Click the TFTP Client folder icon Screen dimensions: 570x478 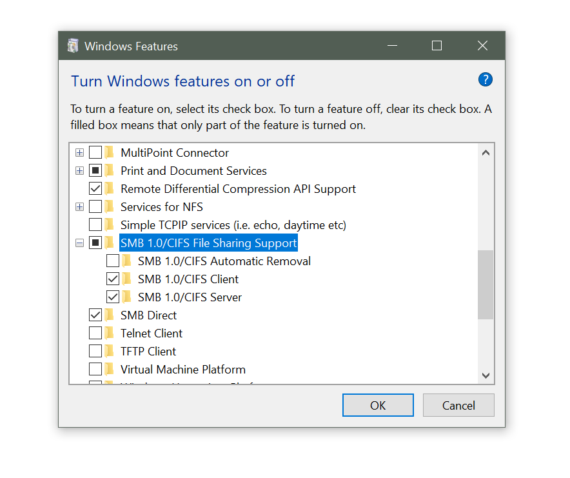pyautogui.click(x=110, y=351)
